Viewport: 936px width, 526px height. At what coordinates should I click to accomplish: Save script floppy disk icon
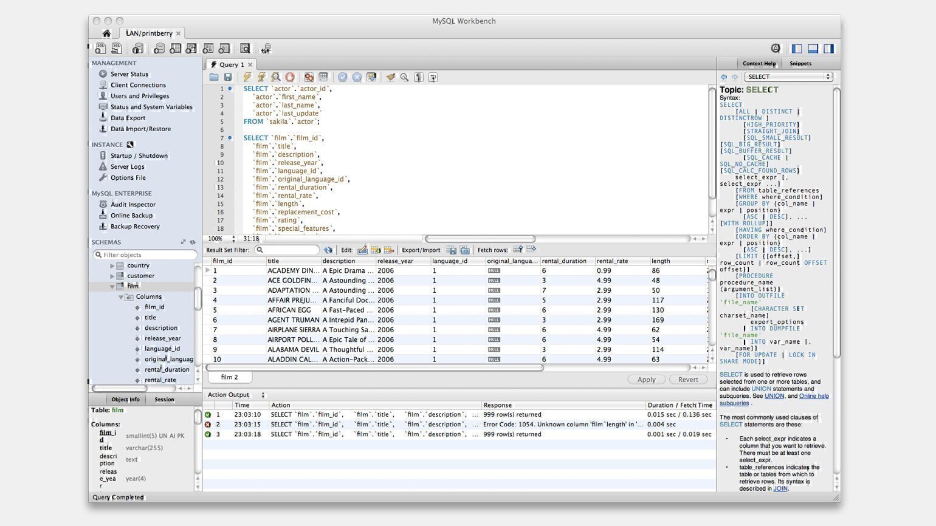click(228, 77)
